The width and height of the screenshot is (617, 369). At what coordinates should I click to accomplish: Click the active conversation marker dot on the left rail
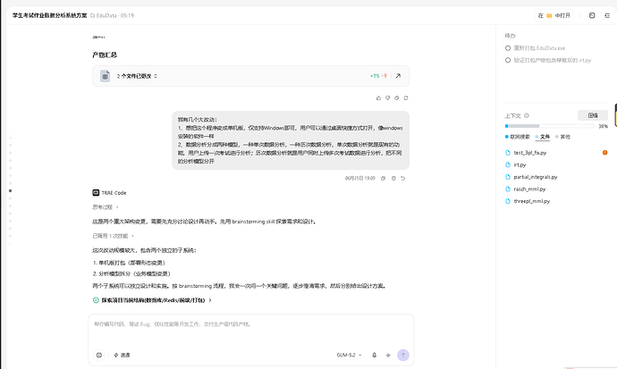pyautogui.click(x=10, y=190)
